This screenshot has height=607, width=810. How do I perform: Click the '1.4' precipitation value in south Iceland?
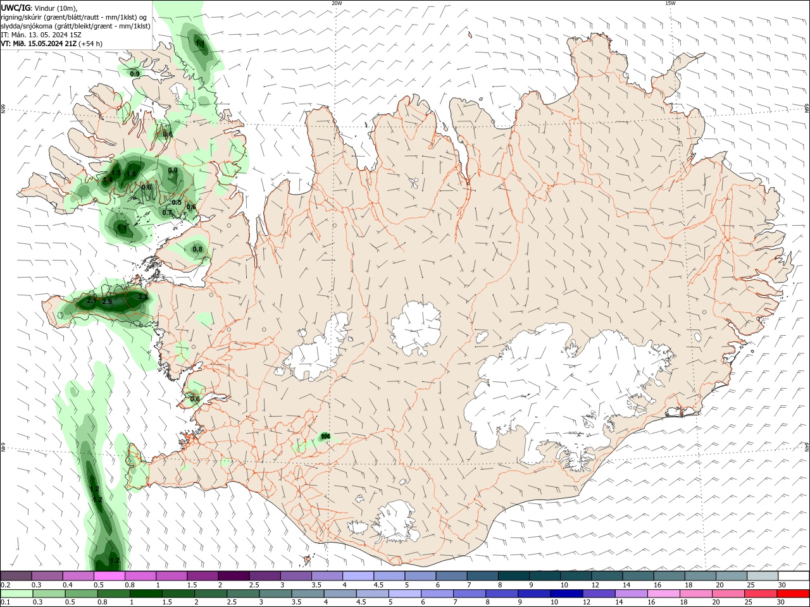[326, 436]
